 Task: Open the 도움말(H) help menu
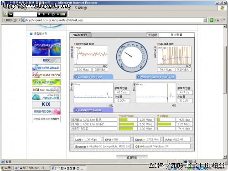point(81,8)
